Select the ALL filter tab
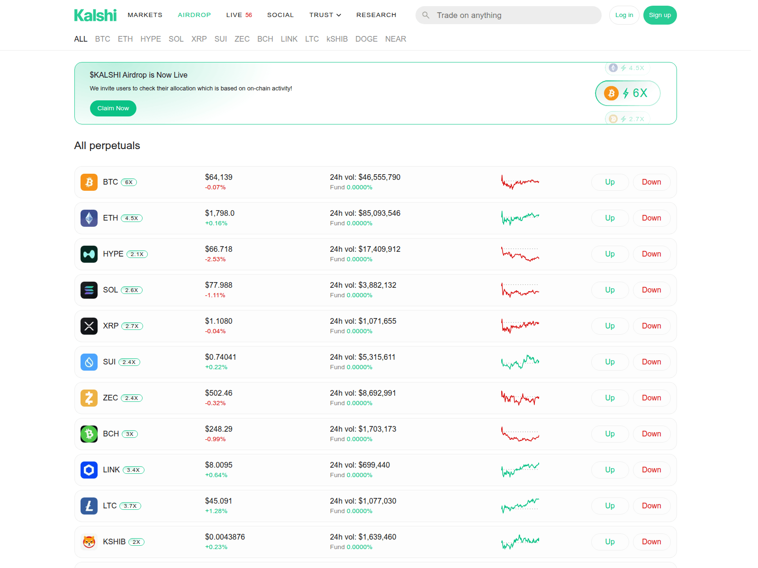758x568 pixels. click(x=81, y=39)
